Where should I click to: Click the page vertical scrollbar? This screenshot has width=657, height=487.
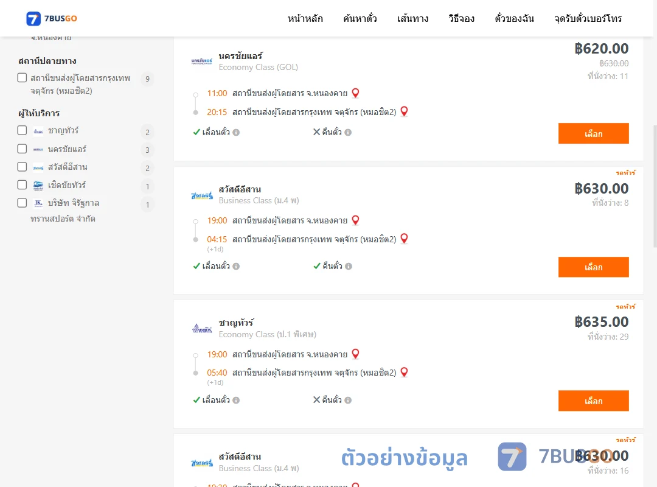coord(655,186)
